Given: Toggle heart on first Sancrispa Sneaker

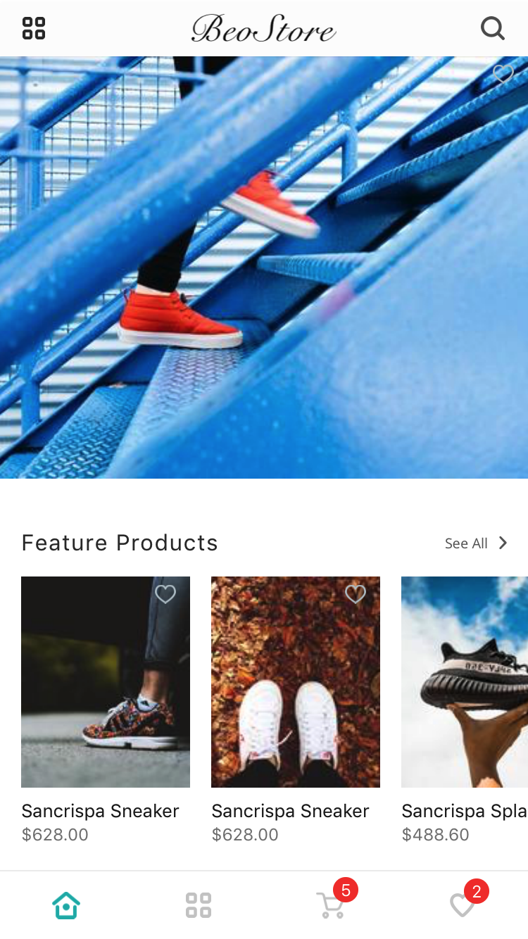Looking at the screenshot, I should click(165, 595).
